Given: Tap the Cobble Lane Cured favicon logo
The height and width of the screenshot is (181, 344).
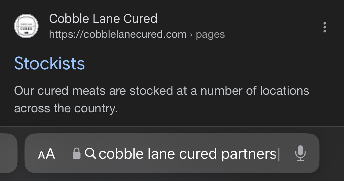Looking at the screenshot, I should [x=26, y=26].
